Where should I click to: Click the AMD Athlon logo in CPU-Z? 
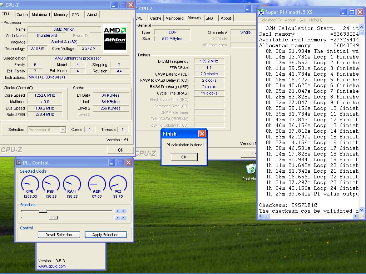pyautogui.click(x=115, y=38)
